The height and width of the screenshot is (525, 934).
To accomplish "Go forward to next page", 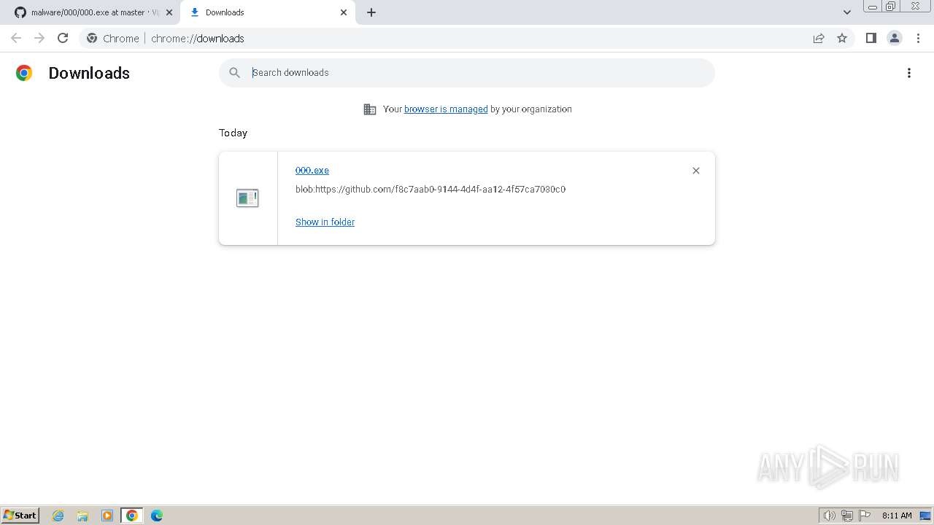I will (x=39, y=38).
